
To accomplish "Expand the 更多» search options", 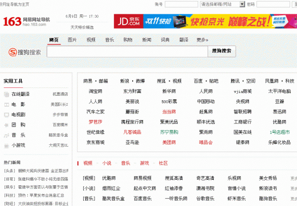I will [202, 40].
